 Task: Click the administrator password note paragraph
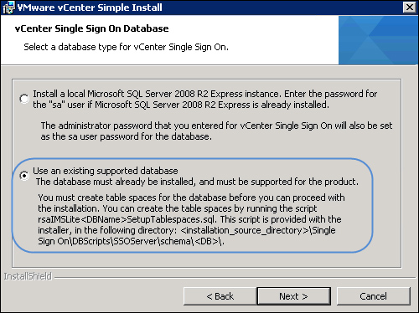click(216, 131)
